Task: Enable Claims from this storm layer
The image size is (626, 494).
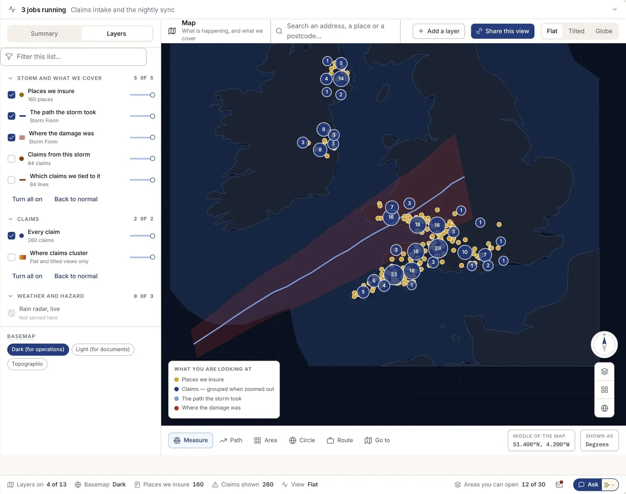Action: click(x=11, y=159)
